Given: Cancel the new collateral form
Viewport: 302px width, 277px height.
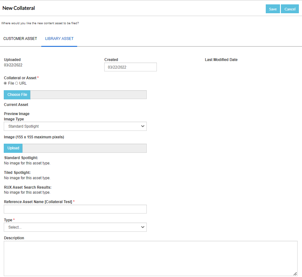Looking at the screenshot, I should (290, 9).
